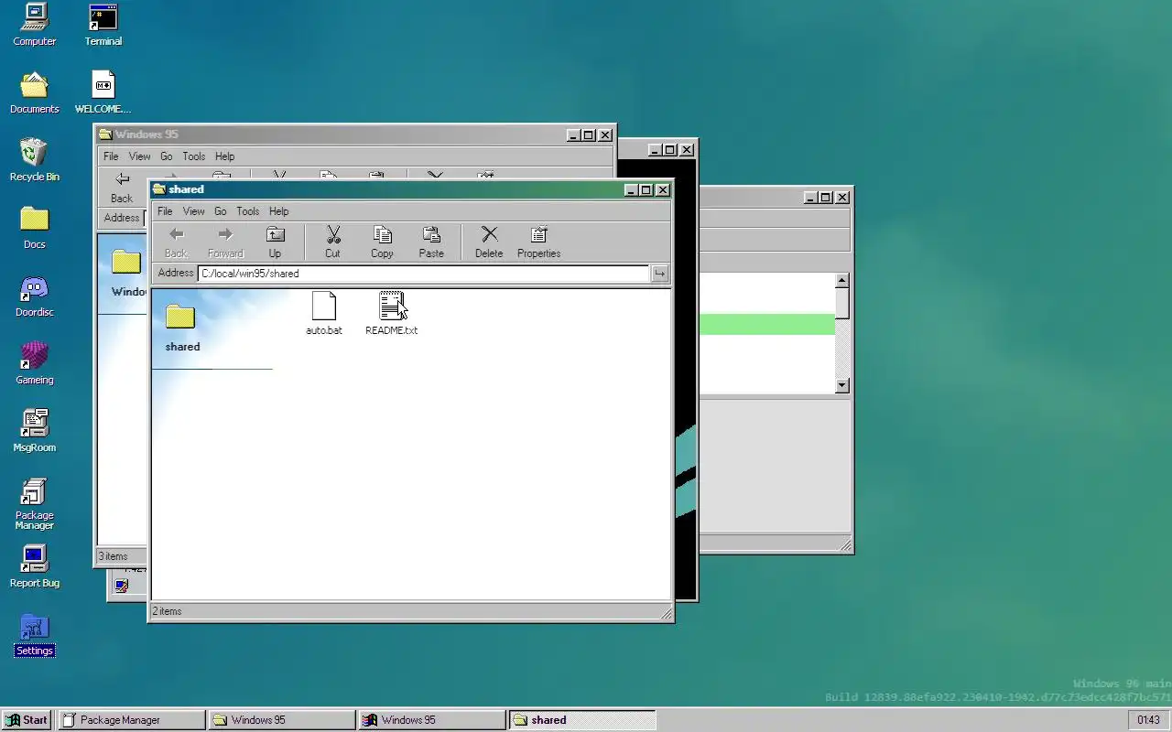Click the Delete tool in shared window

click(489, 242)
